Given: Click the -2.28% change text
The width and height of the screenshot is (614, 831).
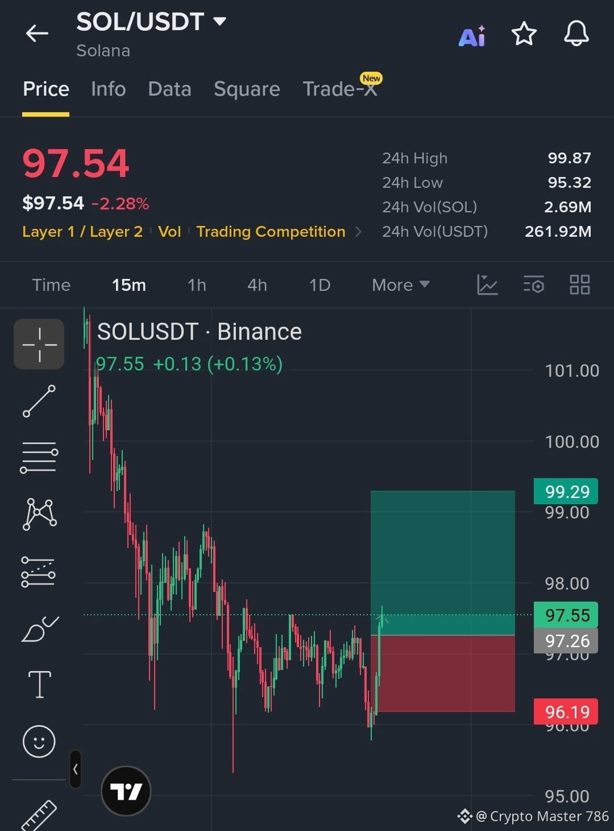Looking at the screenshot, I should pos(120,204).
